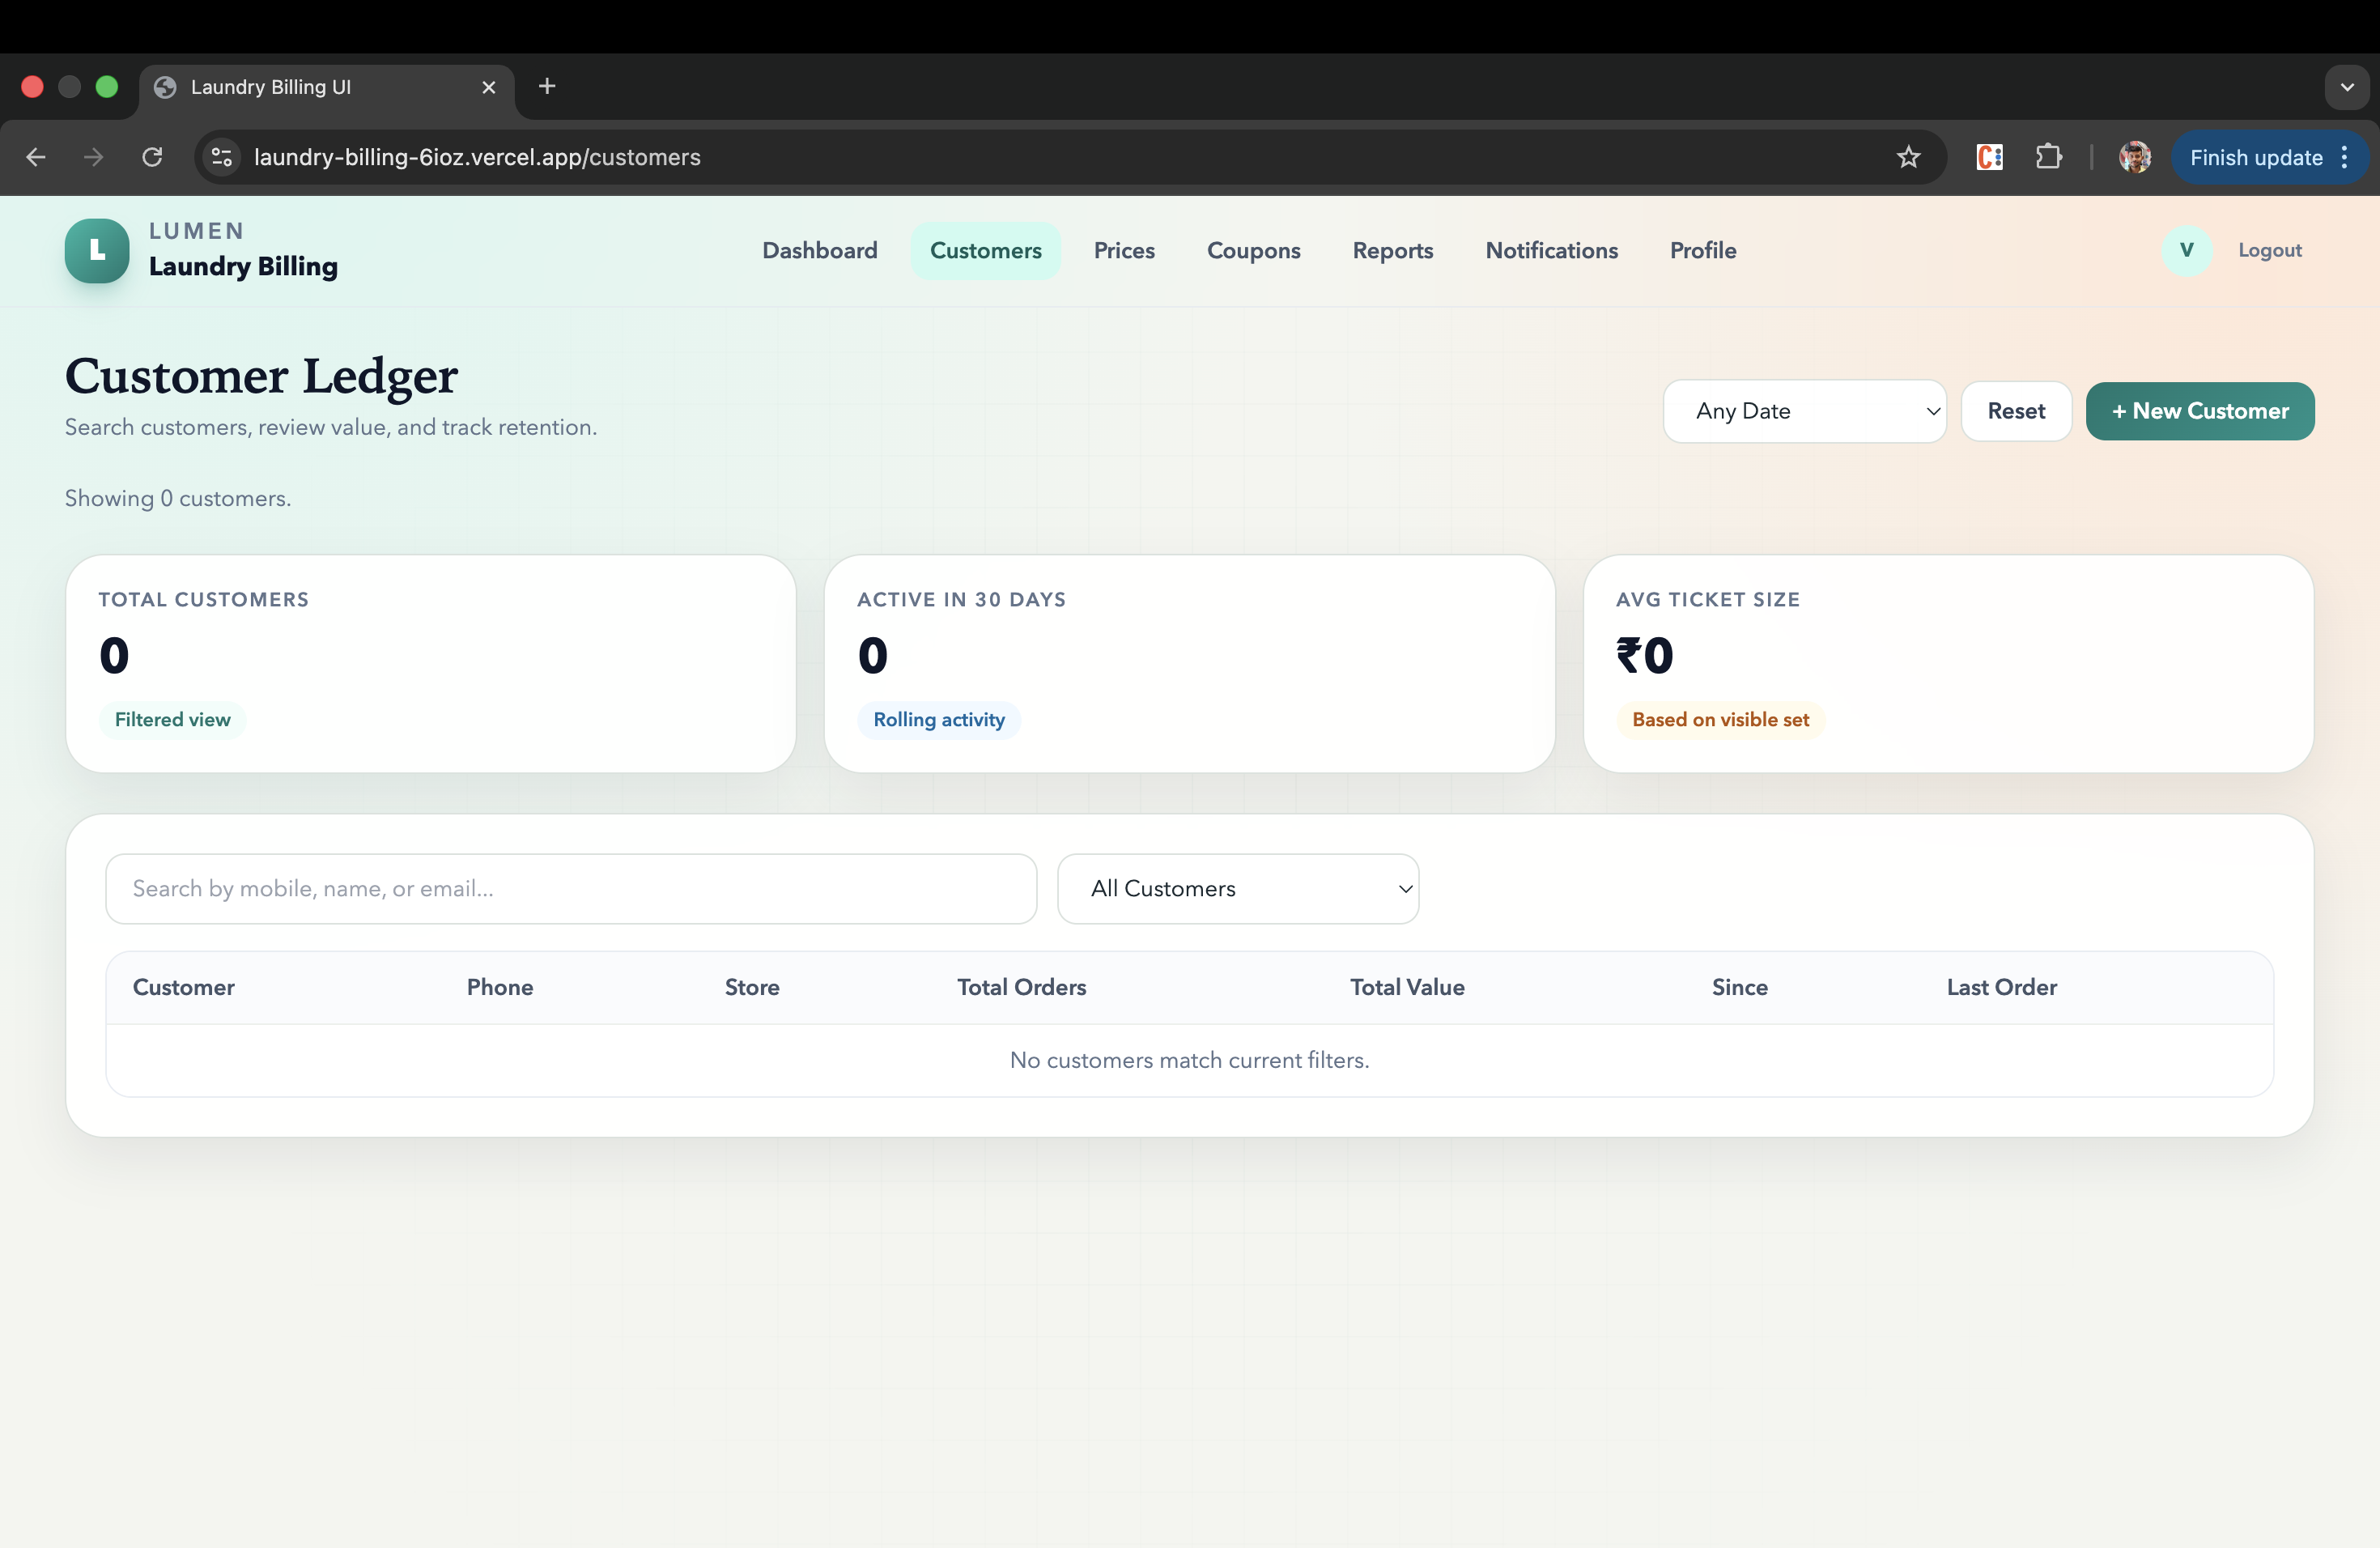Go to the Dashboard tab

[x=819, y=251]
